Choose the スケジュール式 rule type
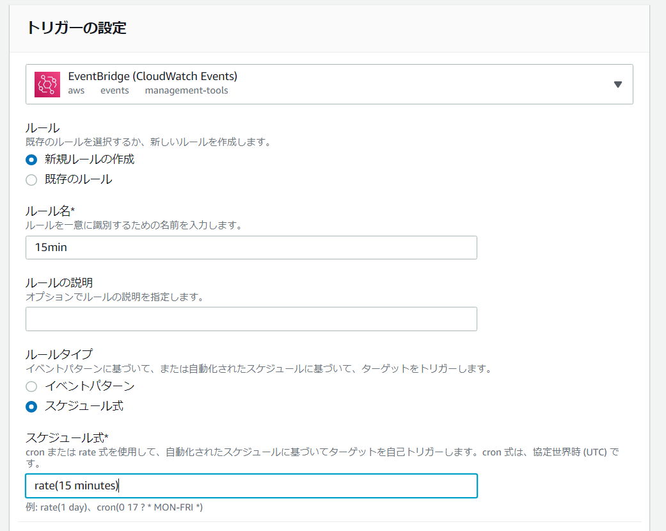 pos(30,406)
